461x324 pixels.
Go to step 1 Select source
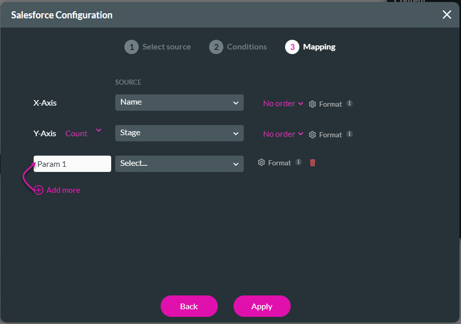[x=158, y=47]
